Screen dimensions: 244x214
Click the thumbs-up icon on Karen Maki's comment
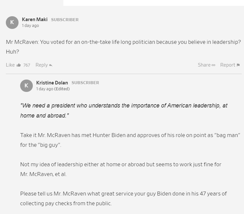(19, 65)
